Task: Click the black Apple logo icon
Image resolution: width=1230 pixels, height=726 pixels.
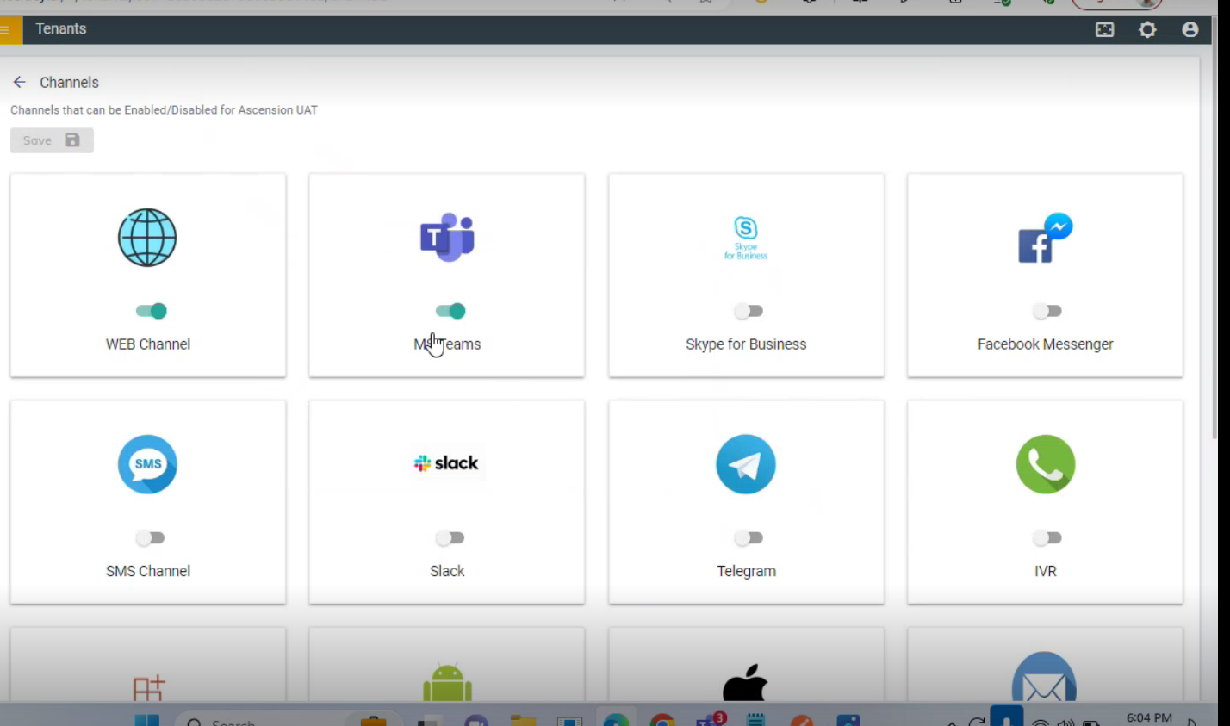Action: pos(745,682)
